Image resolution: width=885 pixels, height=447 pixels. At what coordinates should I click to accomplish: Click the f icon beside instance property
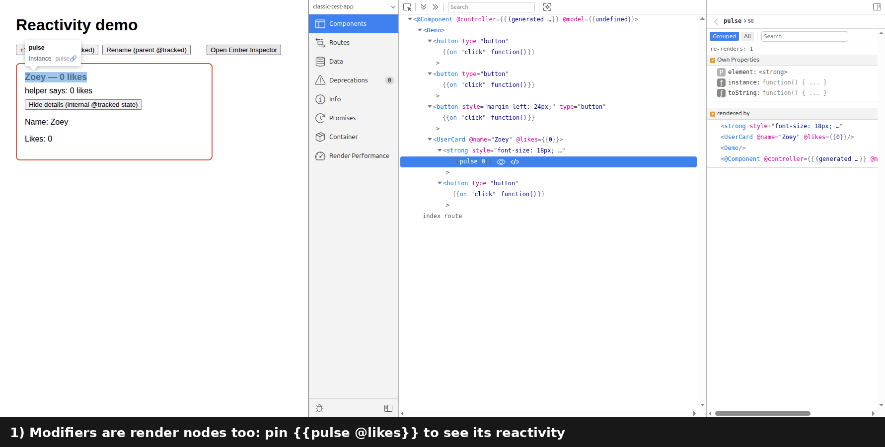(x=721, y=83)
